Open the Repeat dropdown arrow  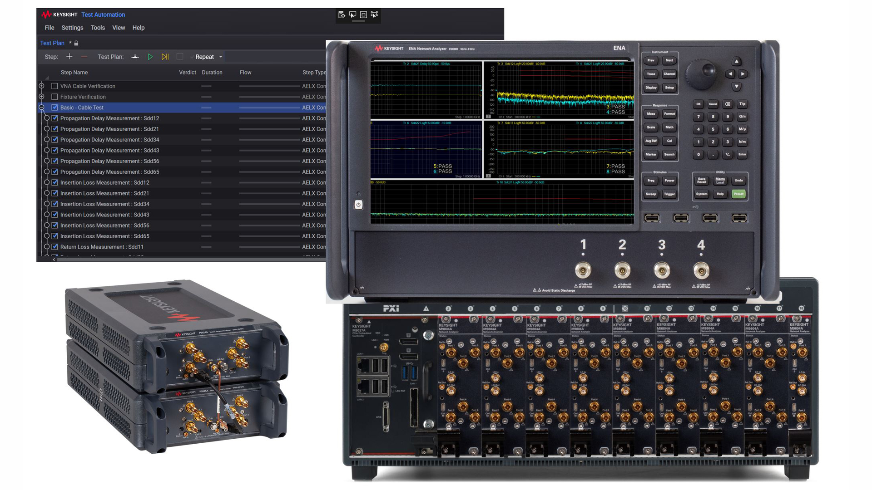click(x=221, y=57)
